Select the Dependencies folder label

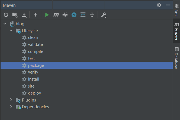(x=35, y=107)
